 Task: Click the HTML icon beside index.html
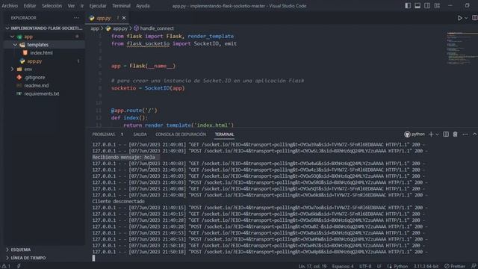[25, 53]
